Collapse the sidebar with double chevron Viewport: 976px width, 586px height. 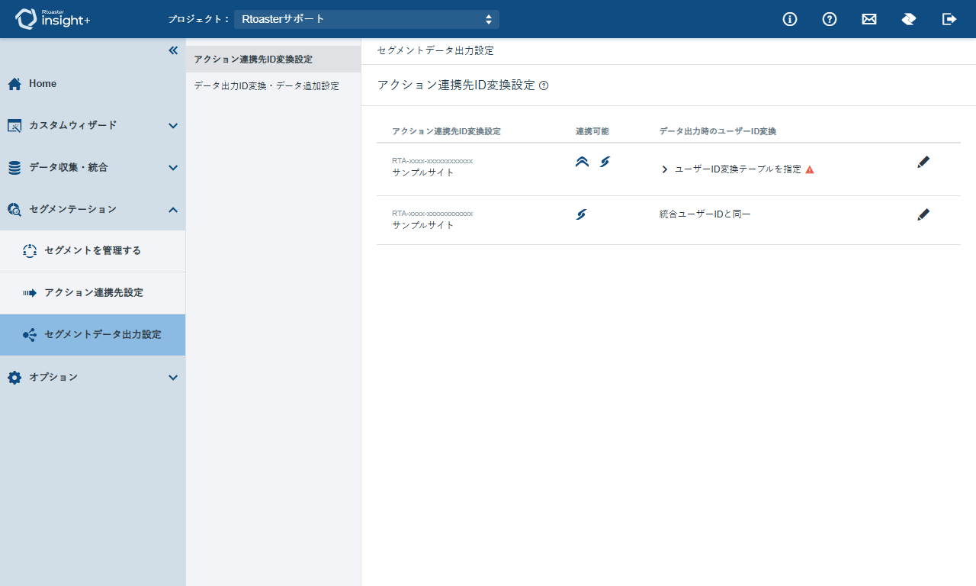pyautogui.click(x=173, y=50)
